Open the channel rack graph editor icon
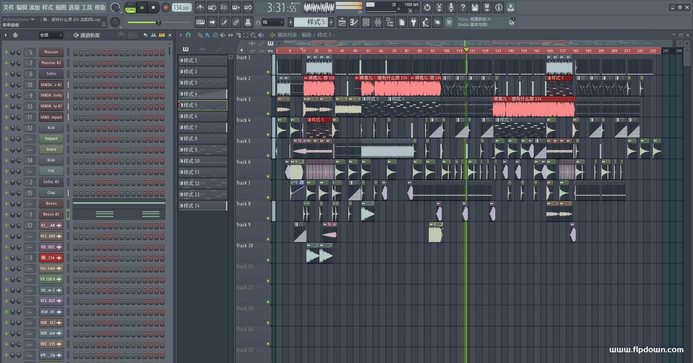693x363 pixels. [154, 35]
